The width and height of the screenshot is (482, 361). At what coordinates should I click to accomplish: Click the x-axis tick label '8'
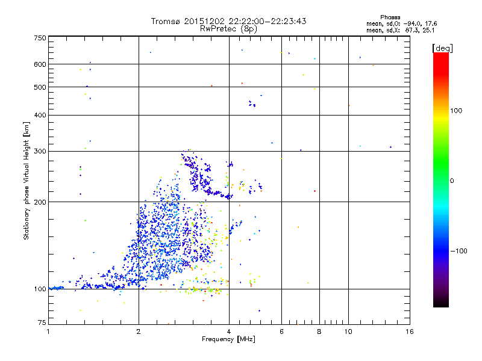pos(319,332)
